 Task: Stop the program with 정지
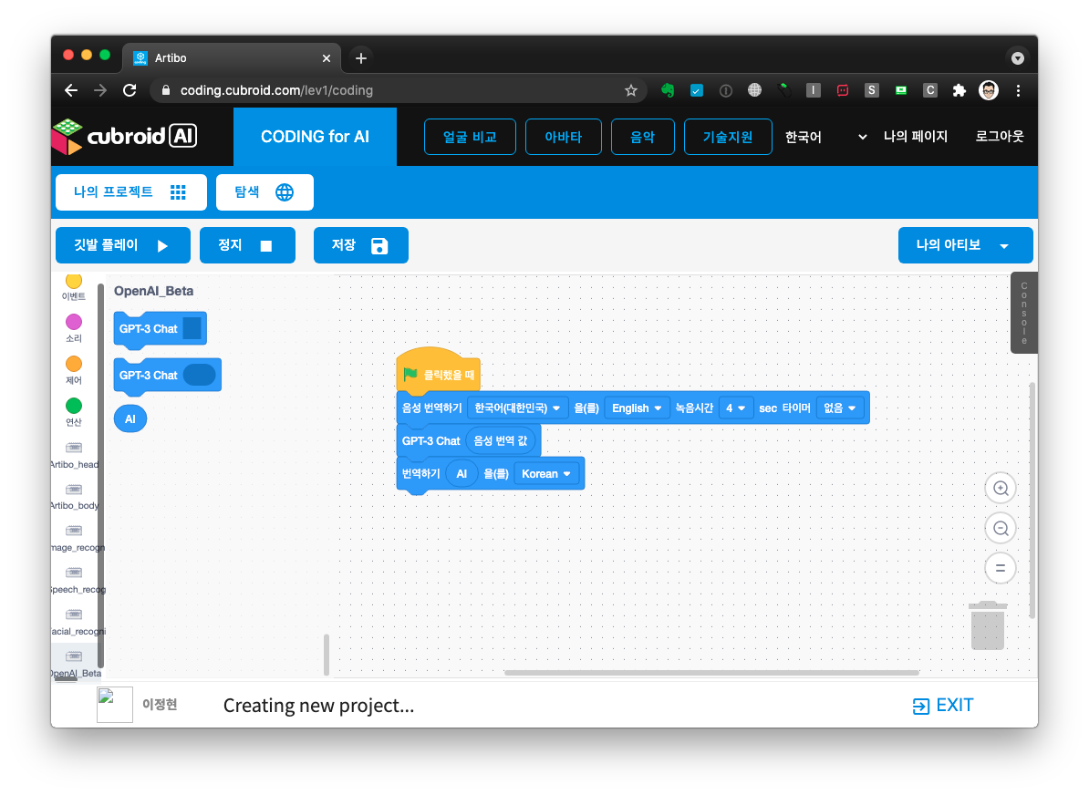tap(247, 245)
